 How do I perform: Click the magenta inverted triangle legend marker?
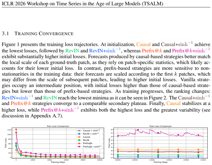pyautogui.click(x=79, y=147)
